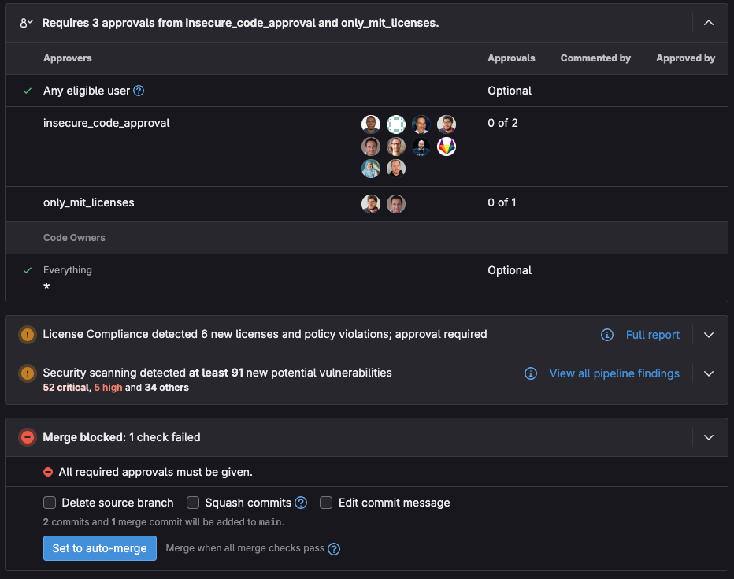Click the green checkmark beside Everything

[27, 269]
